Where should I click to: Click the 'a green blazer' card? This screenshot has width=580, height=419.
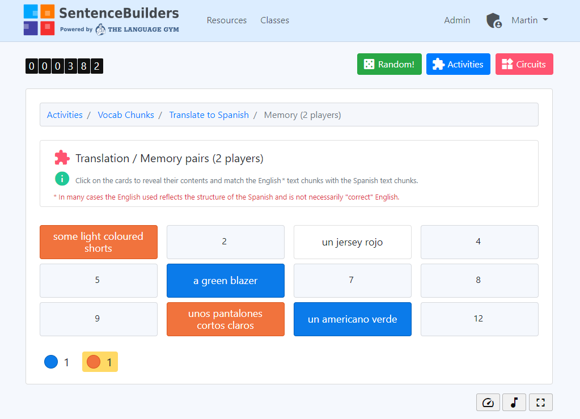[225, 281]
